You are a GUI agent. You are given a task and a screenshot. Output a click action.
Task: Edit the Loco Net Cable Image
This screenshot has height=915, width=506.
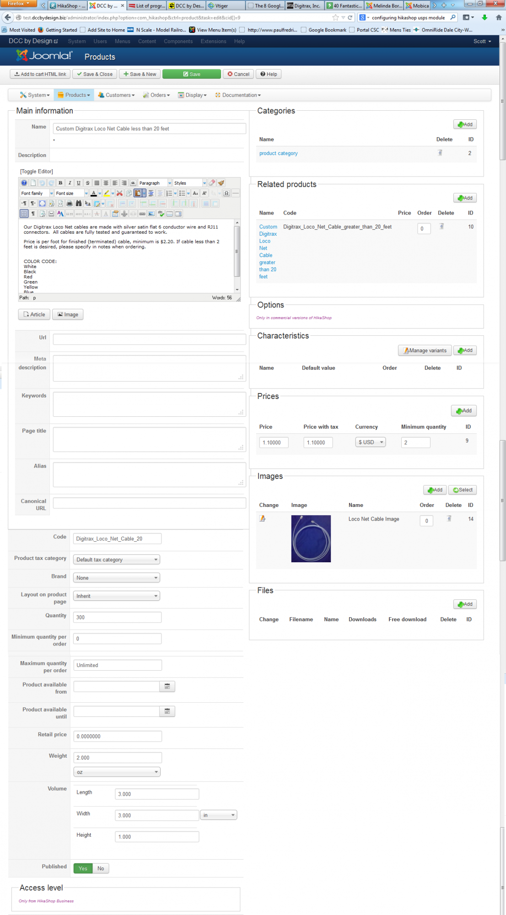[263, 518]
